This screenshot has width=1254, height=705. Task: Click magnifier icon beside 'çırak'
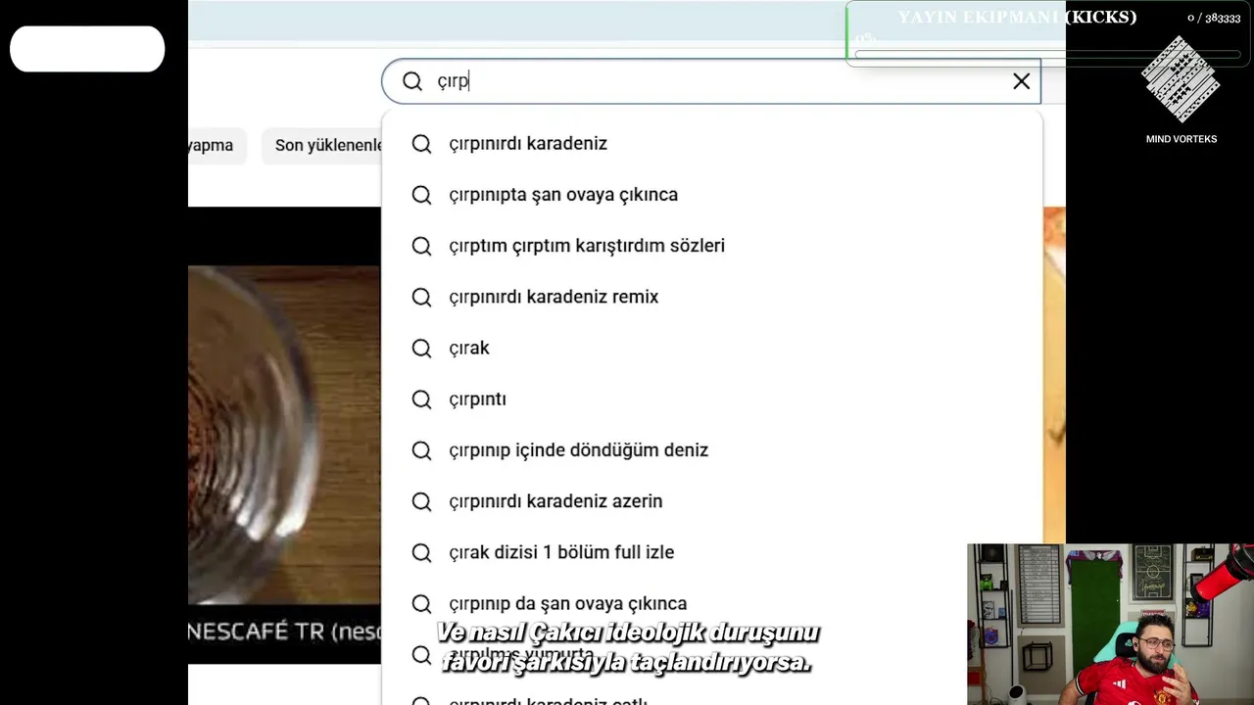coord(421,349)
